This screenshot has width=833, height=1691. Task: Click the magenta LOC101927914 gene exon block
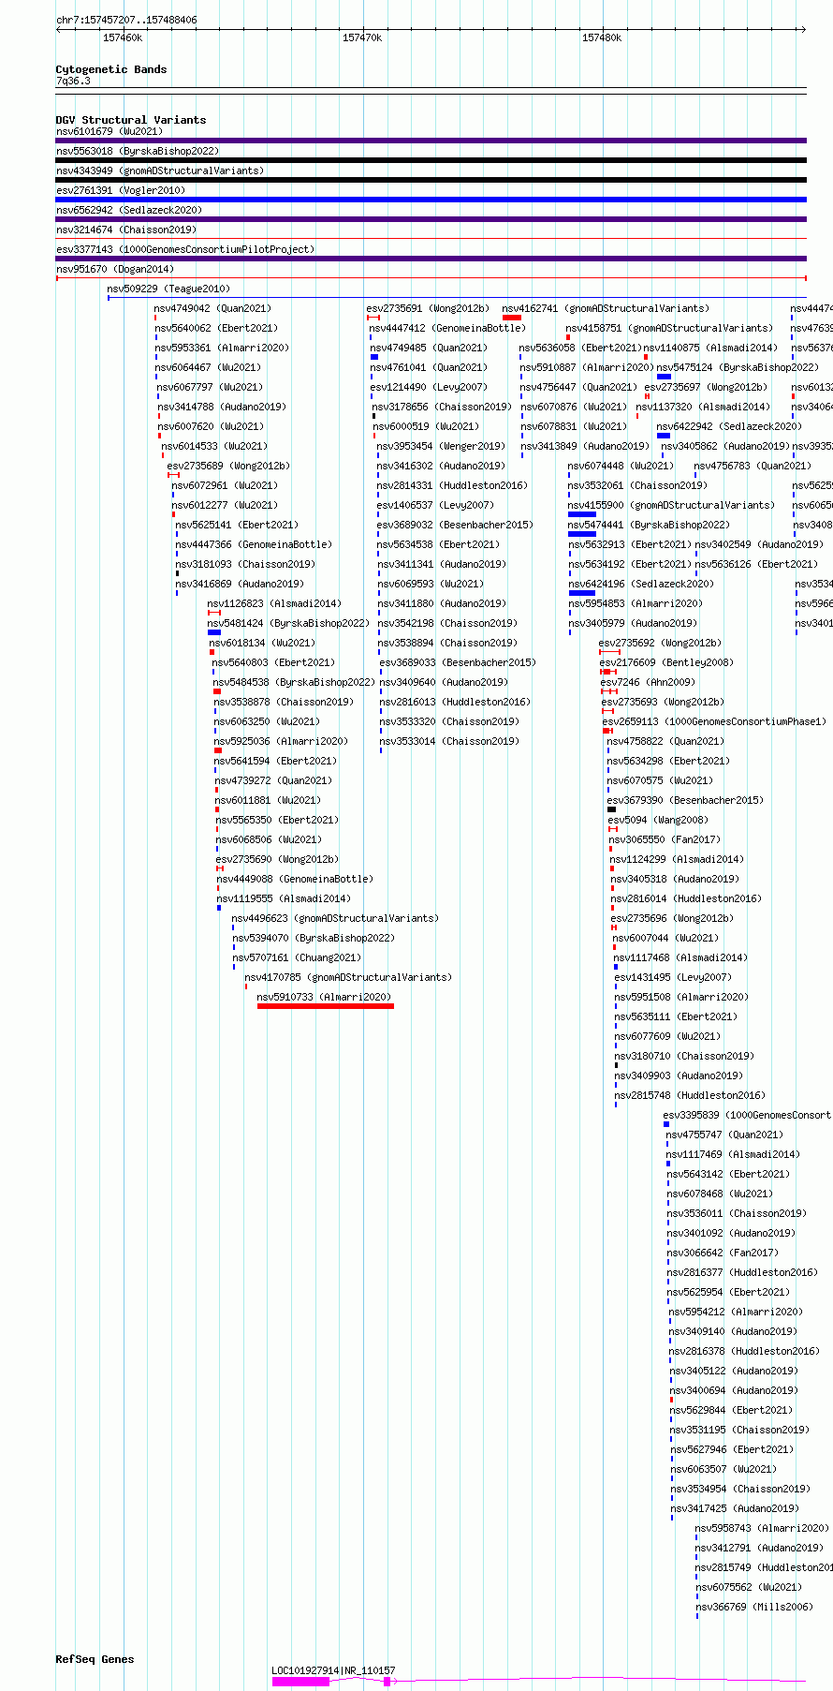point(300,1682)
